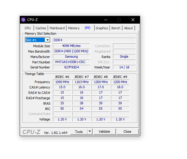This screenshot has height=159, width=187.
Task: Click the Close button
Action: 127,132
